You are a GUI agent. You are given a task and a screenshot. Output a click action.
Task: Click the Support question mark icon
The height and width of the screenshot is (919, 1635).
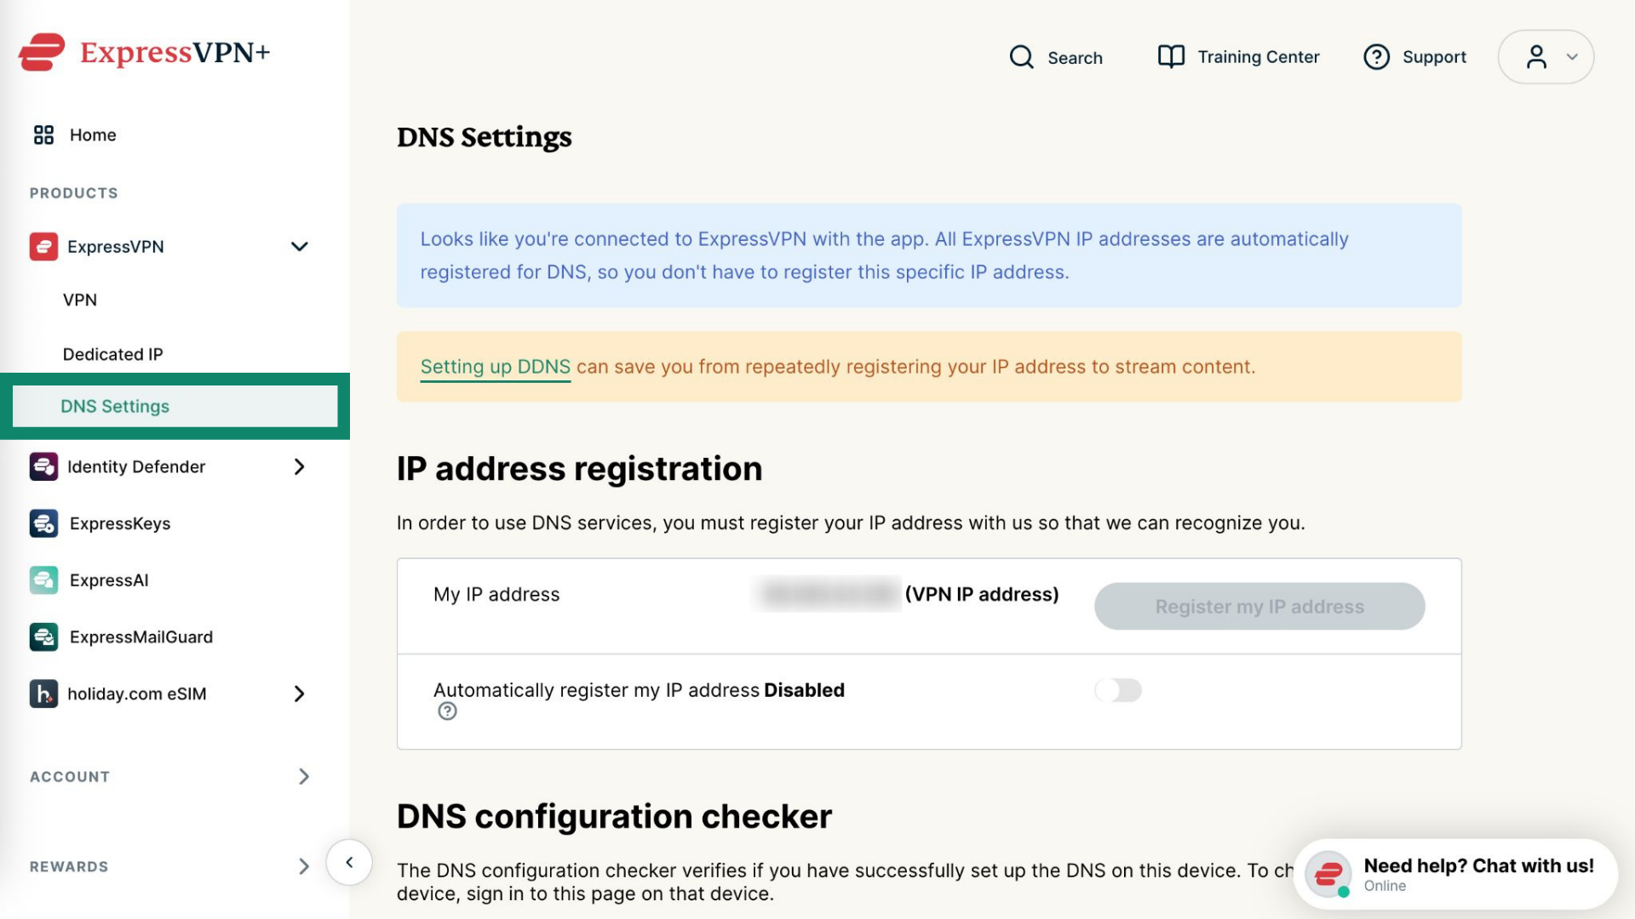click(x=1376, y=57)
